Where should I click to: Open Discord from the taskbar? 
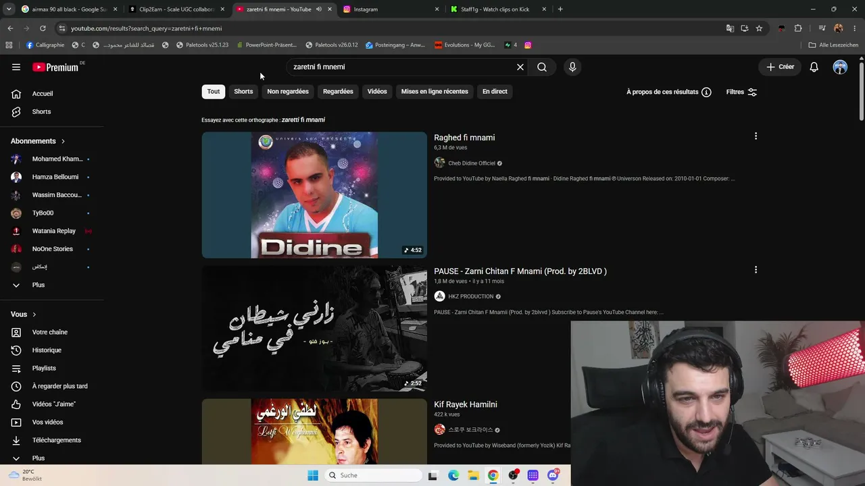[x=553, y=475]
